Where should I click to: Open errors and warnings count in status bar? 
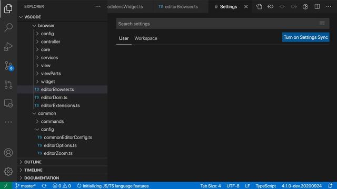[62, 186]
